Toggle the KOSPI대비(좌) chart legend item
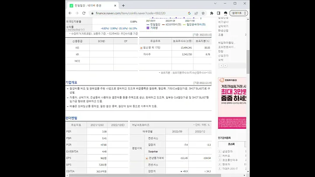 [x=171, y=25]
